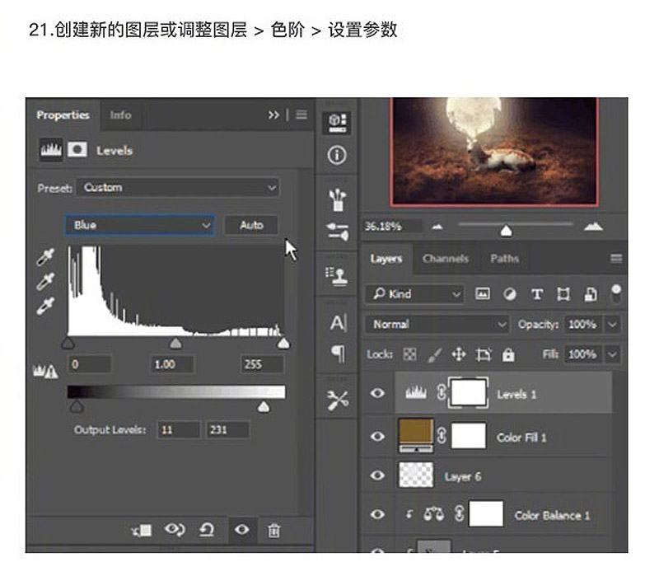
Task: Open the Fill slider dropdown arrow
Action: coord(612,355)
